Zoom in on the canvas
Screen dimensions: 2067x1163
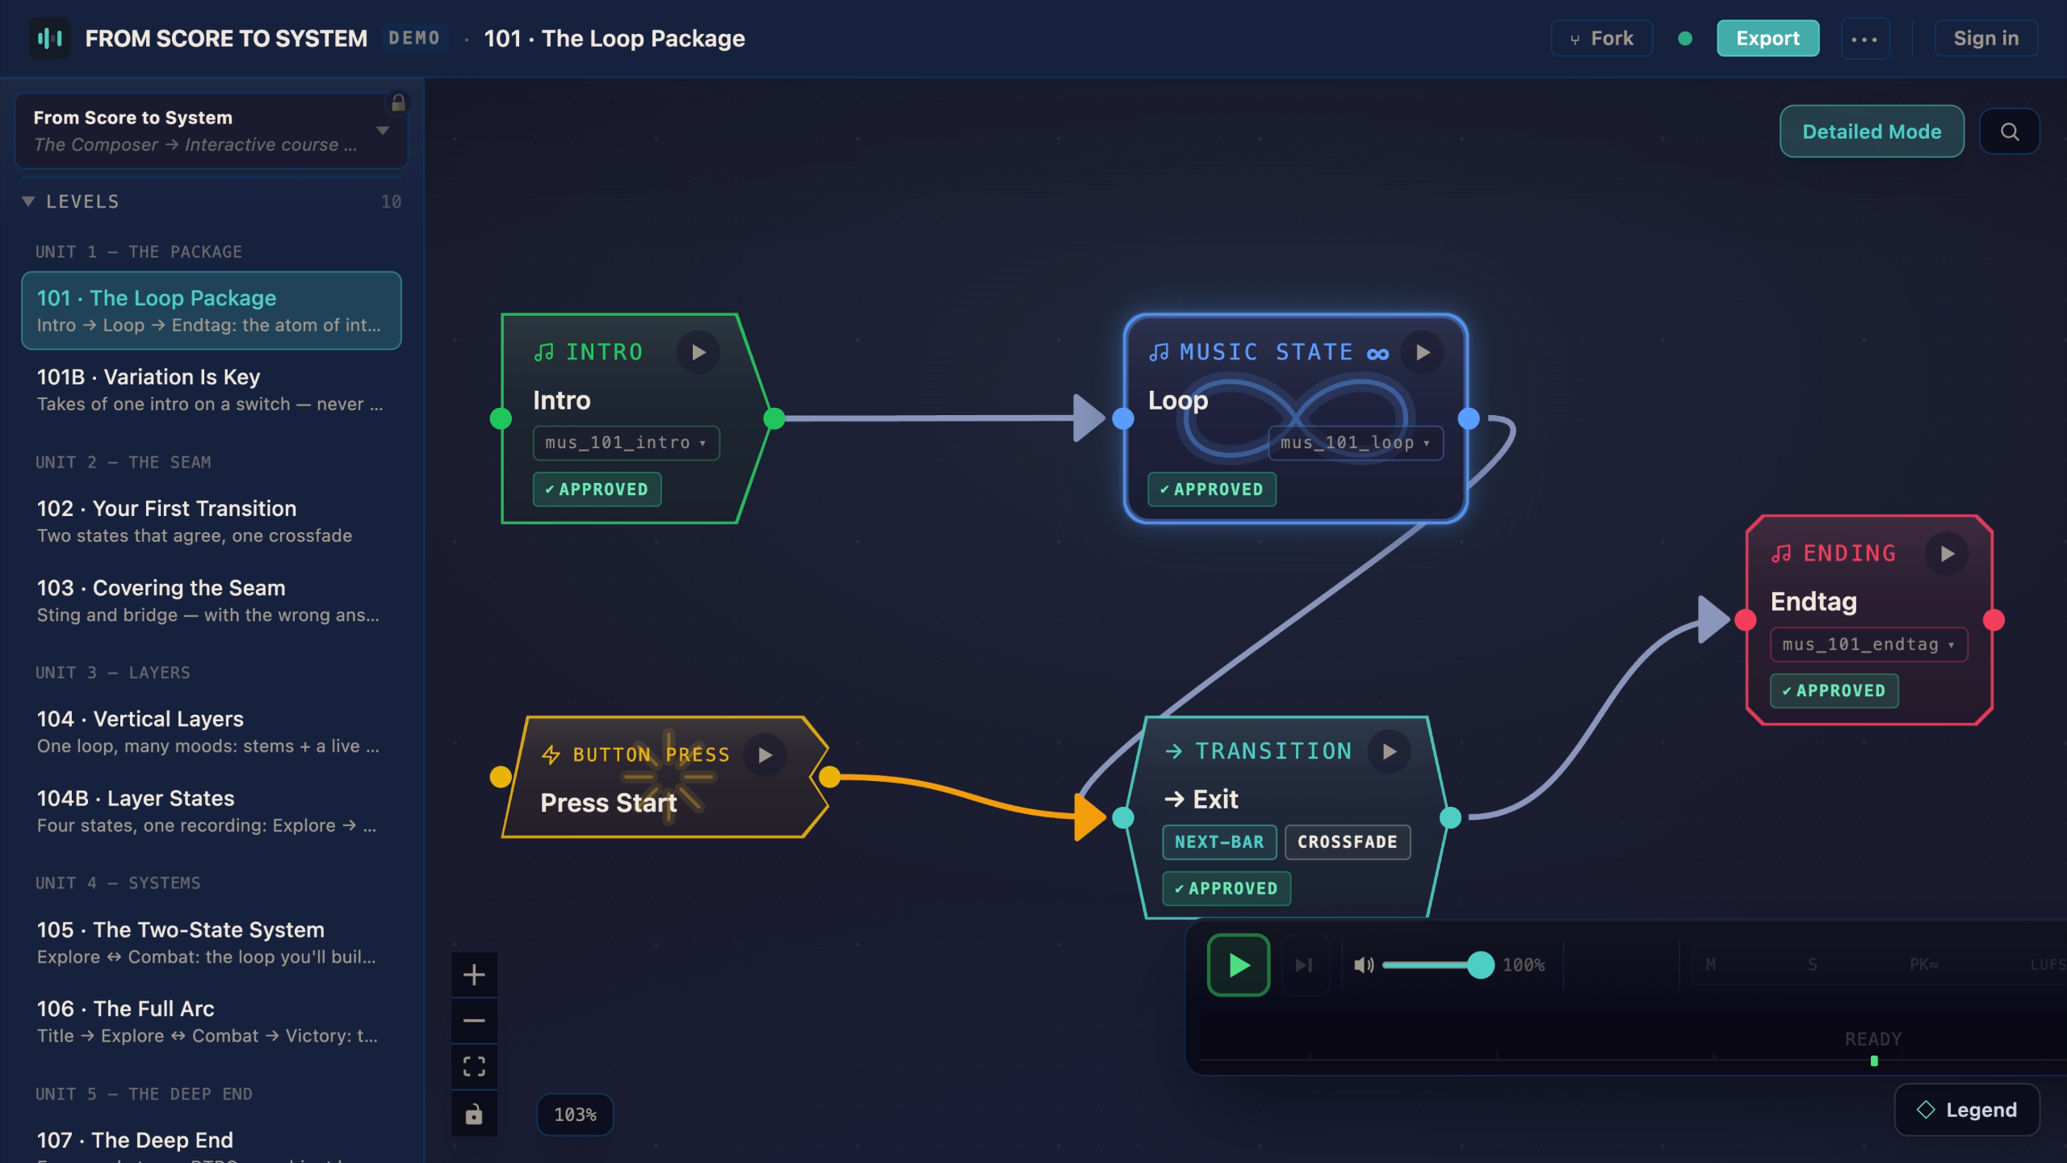[474, 975]
